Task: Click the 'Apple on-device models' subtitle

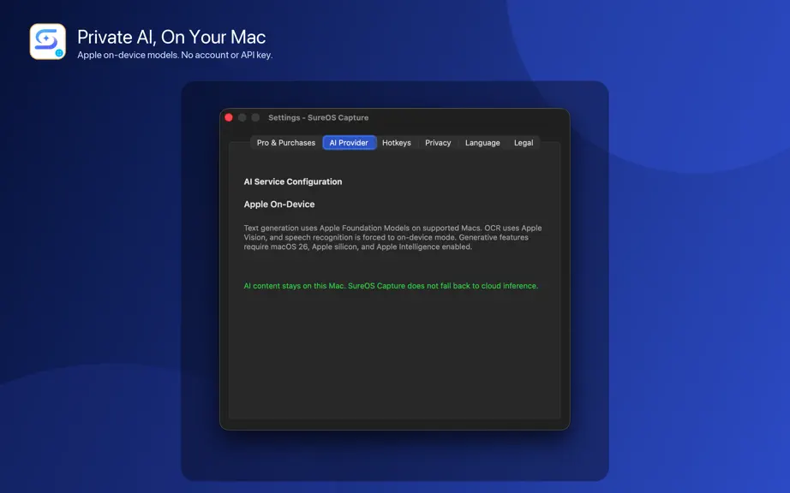Action: click(175, 56)
